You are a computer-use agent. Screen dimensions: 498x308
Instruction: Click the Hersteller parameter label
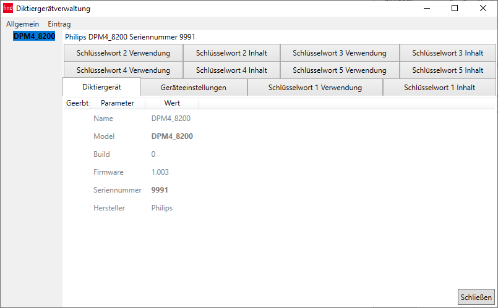pyautogui.click(x=109, y=208)
